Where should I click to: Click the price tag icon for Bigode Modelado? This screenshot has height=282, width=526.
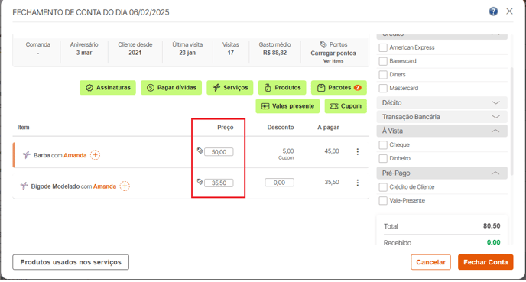[x=200, y=181]
